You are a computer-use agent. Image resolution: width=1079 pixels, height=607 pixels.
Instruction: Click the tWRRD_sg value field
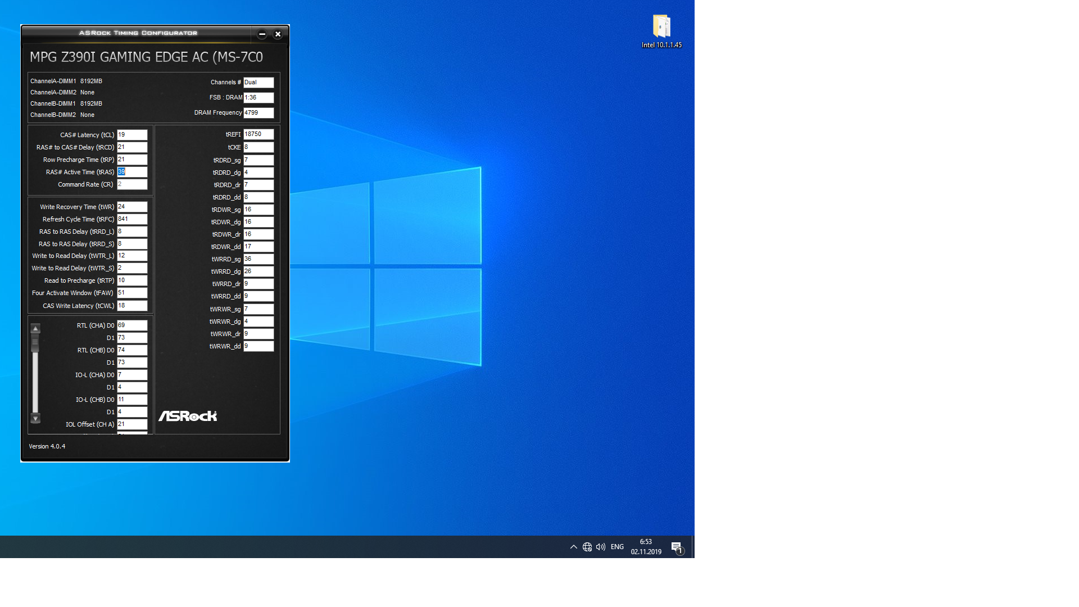[x=259, y=259]
